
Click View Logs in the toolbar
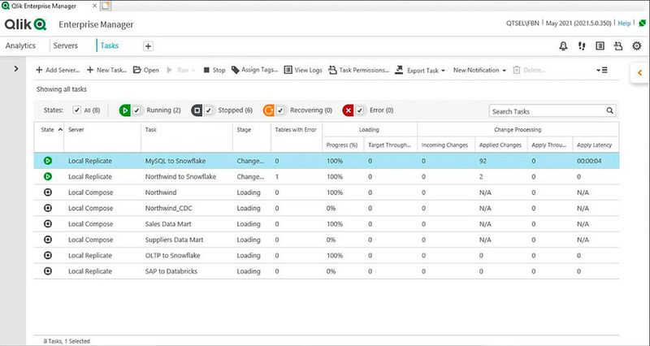point(303,70)
